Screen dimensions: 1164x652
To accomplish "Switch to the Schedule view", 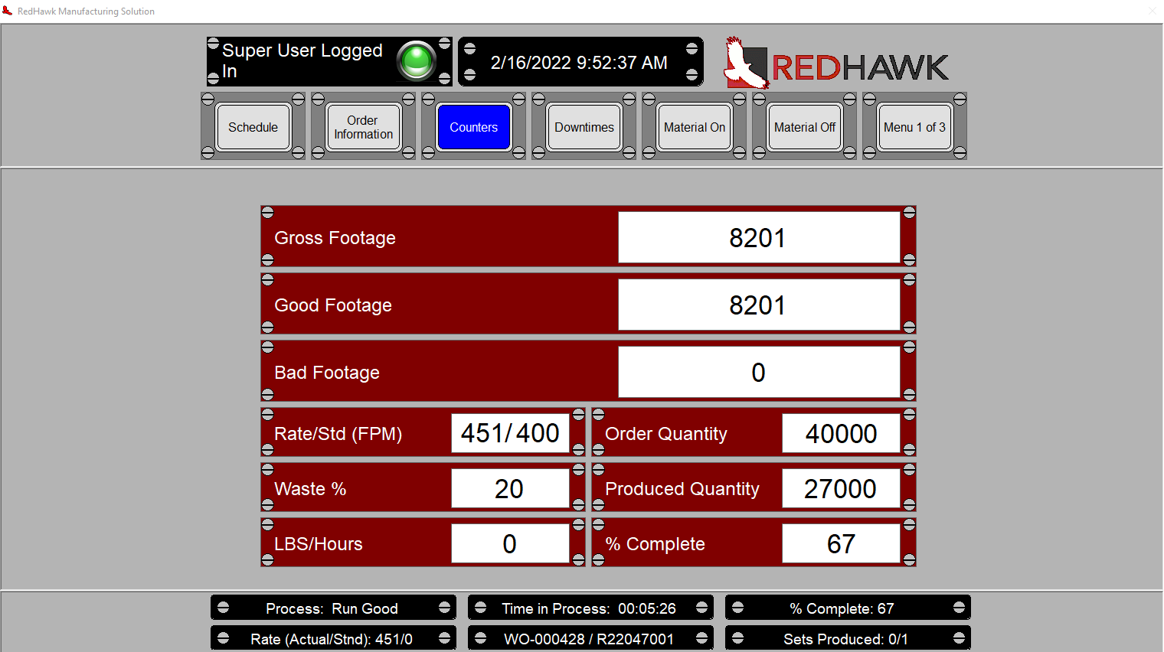I will click(x=253, y=127).
